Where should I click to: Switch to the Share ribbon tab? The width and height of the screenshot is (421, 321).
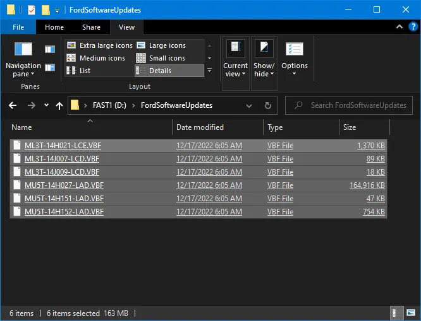click(x=91, y=27)
